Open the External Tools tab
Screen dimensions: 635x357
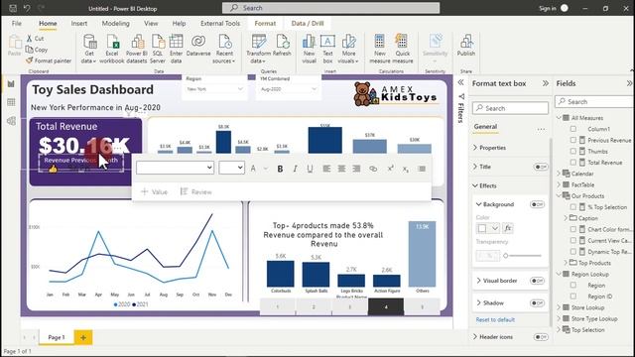click(220, 24)
